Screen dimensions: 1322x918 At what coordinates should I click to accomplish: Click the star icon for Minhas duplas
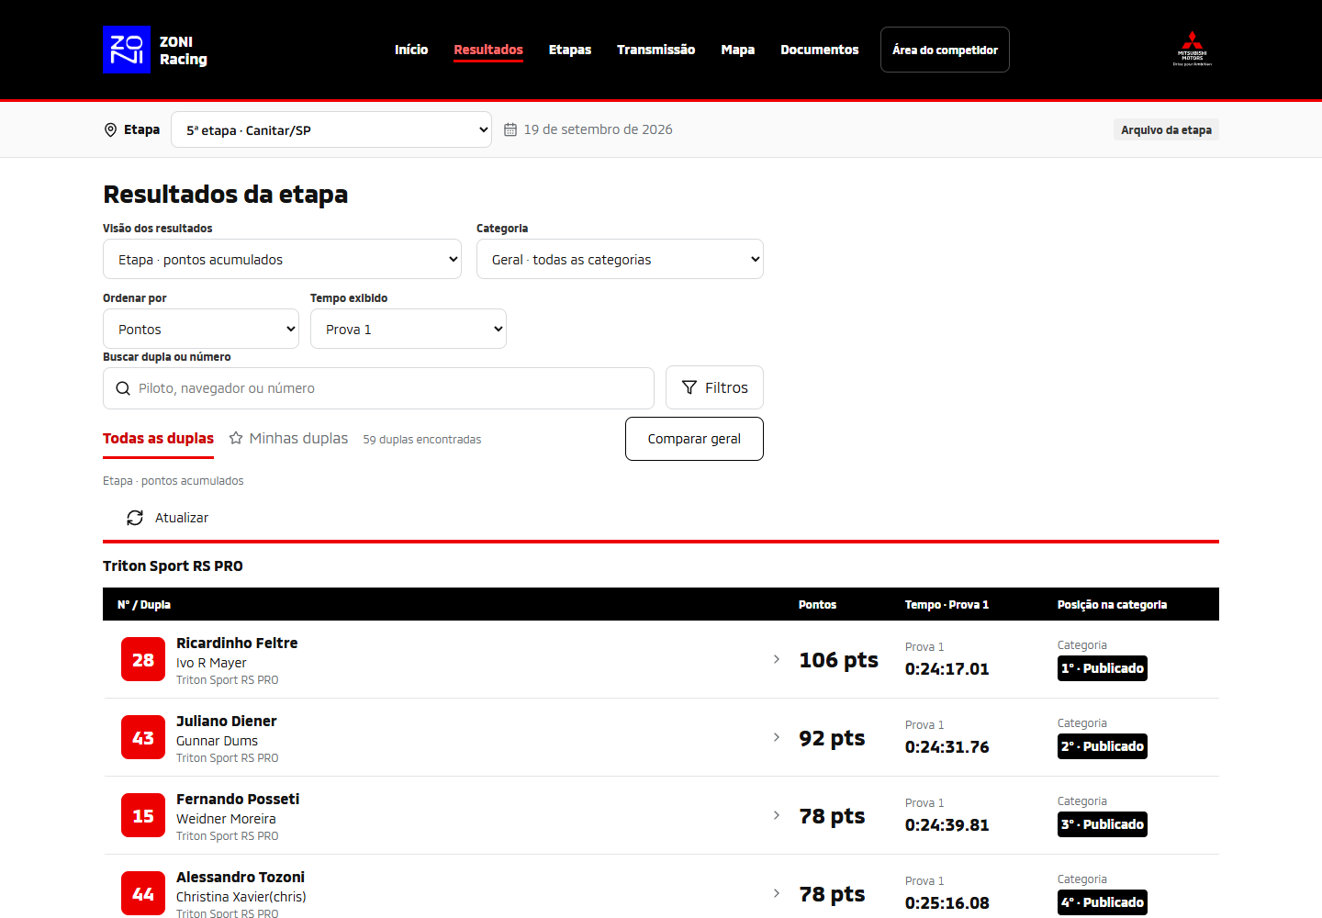236,438
